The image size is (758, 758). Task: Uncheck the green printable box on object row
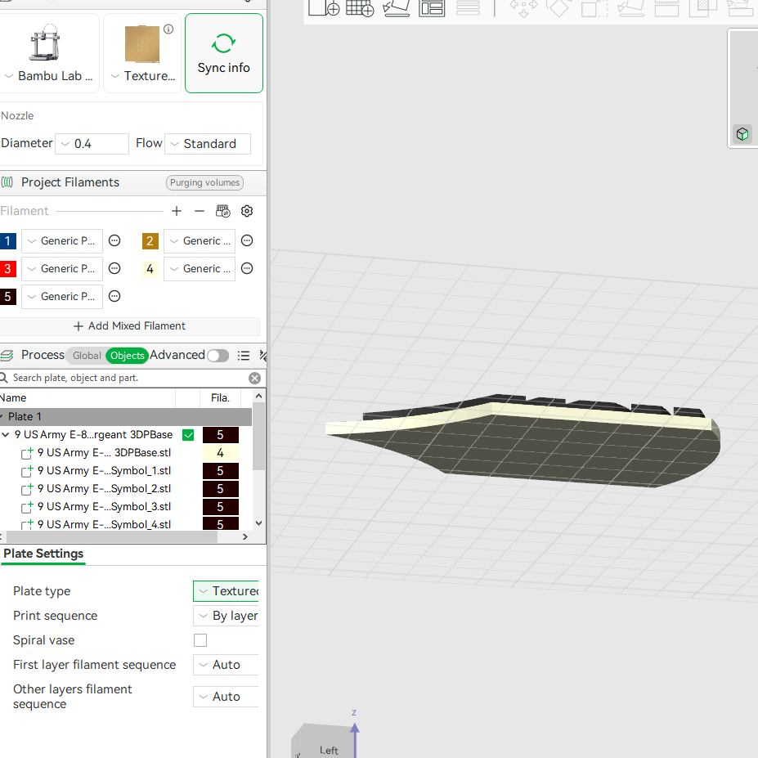tap(188, 435)
